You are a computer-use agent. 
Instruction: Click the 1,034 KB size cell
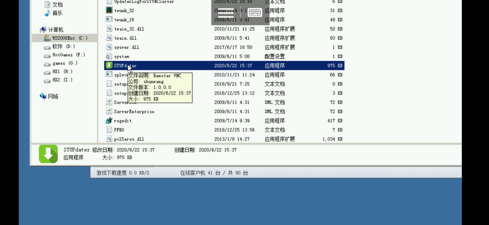pyautogui.click(x=332, y=139)
